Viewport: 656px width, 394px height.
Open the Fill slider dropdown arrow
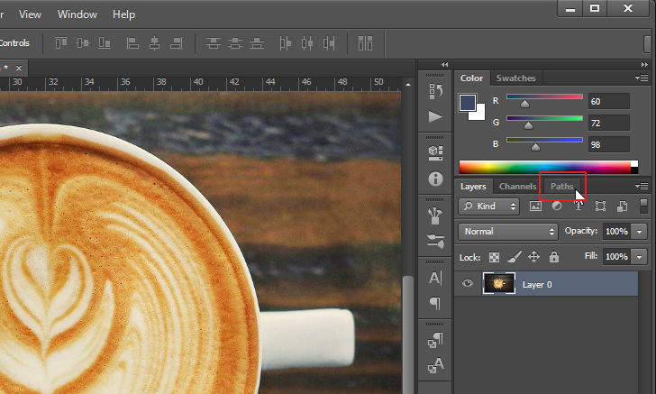coord(639,257)
